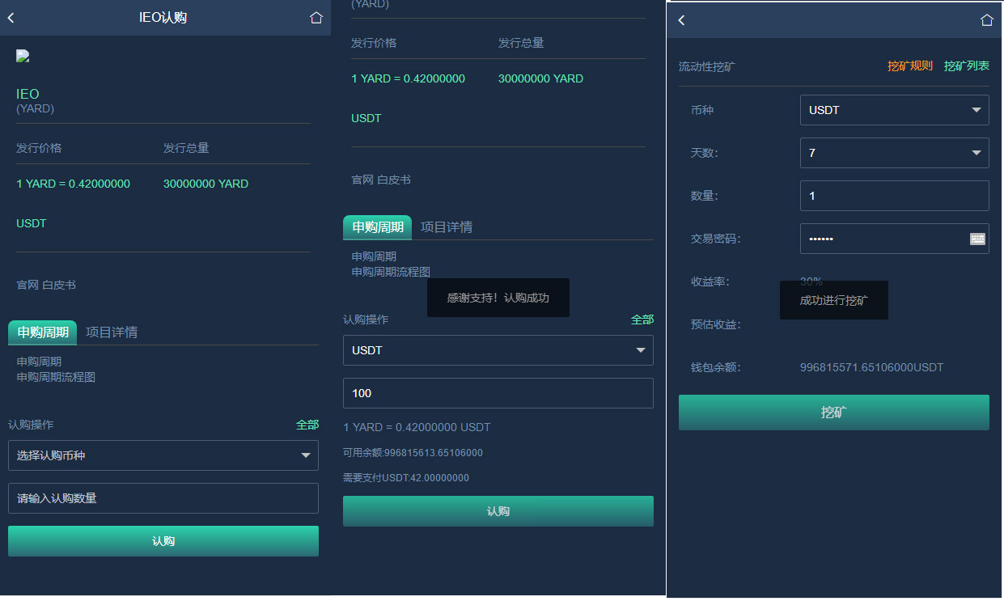The height and width of the screenshot is (601, 1004).
Task: Select the 申购周期 tab in middle panel
Action: click(x=378, y=227)
